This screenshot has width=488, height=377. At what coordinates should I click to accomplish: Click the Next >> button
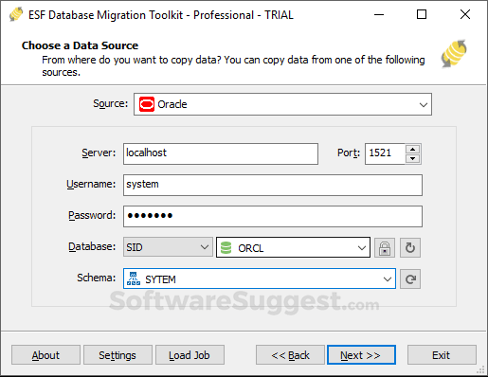(x=361, y=355)
